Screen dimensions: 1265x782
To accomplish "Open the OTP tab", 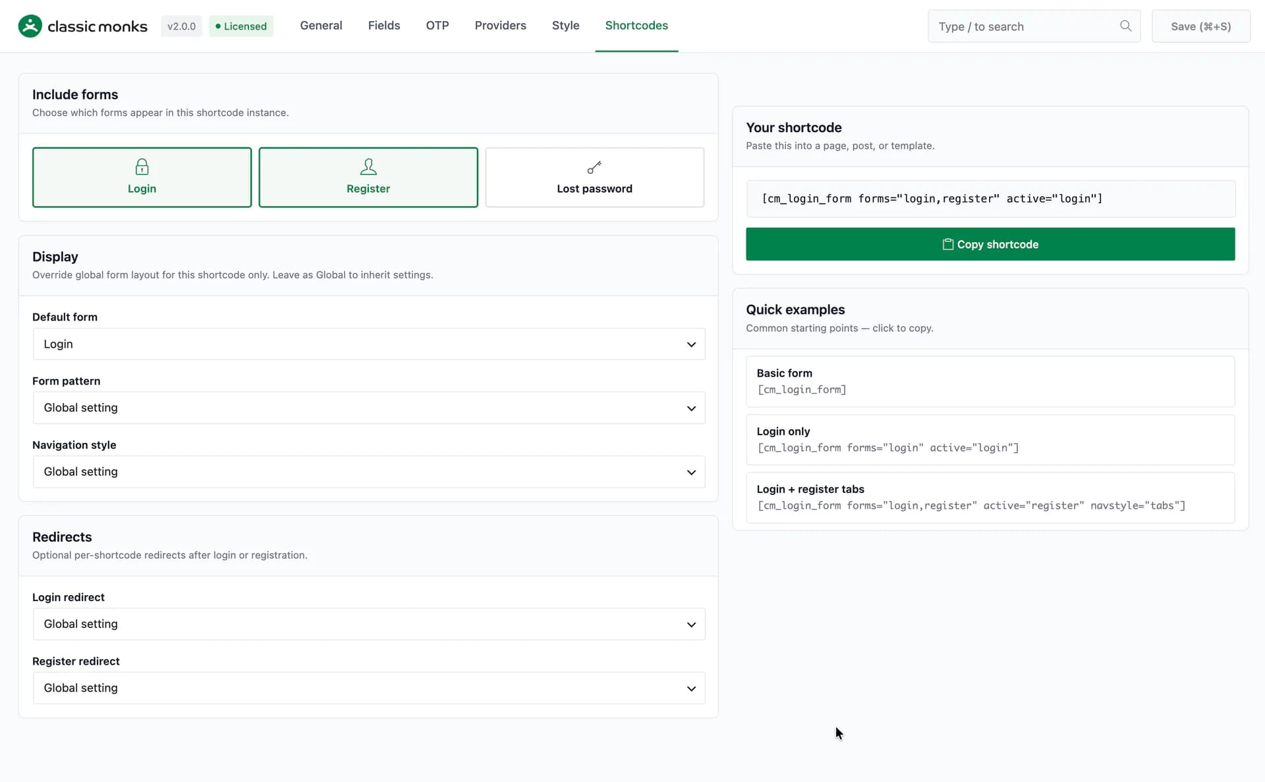I will [x=437, y=26].
